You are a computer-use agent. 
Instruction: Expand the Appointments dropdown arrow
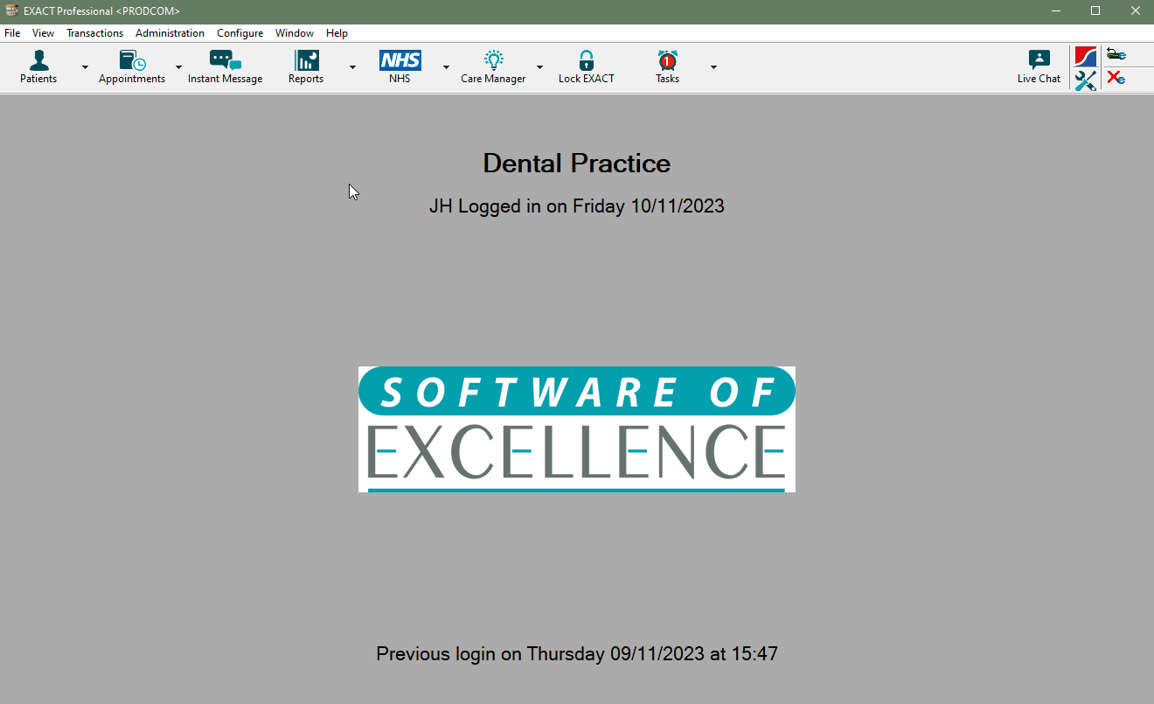pos(178,67)
